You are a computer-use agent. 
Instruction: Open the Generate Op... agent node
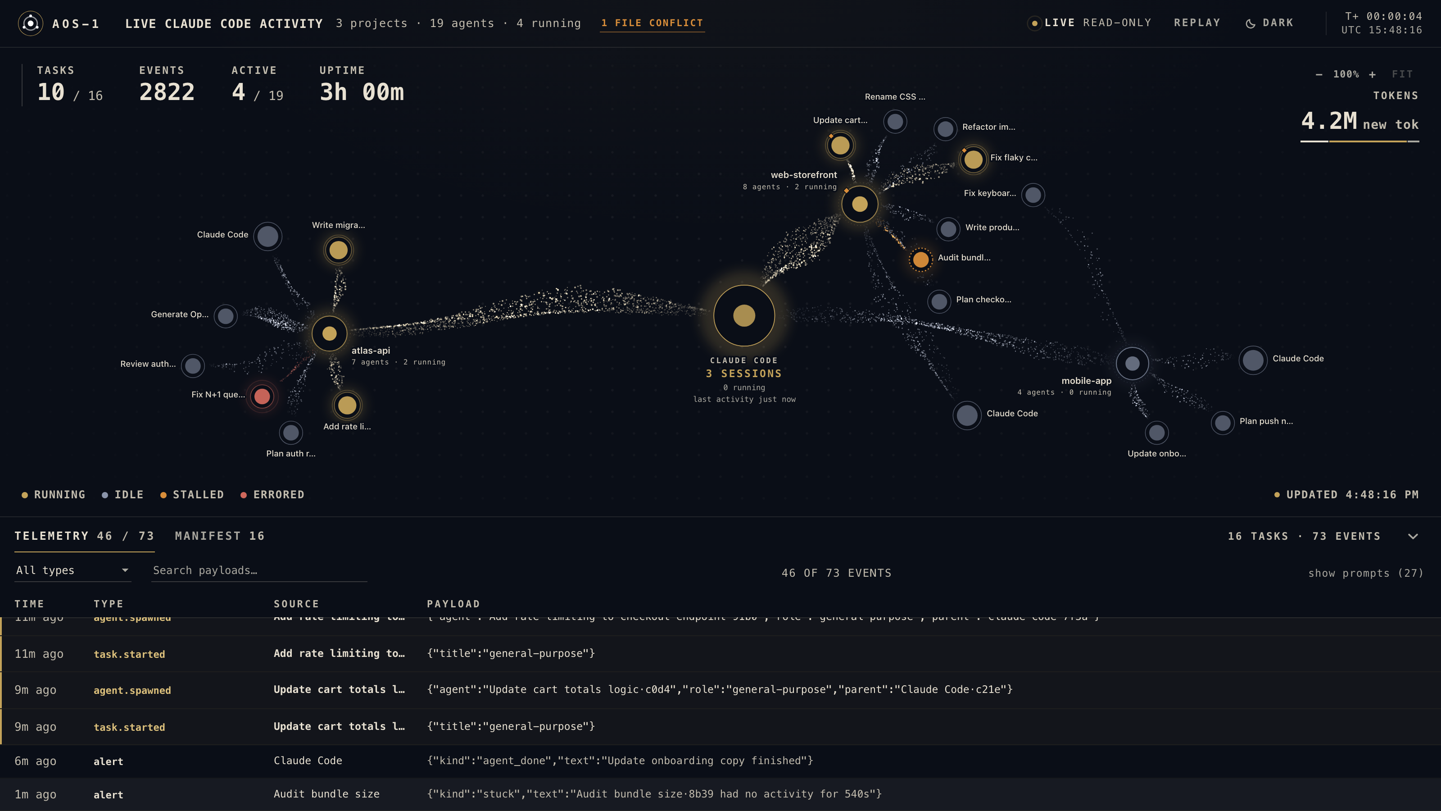click(226, 316)
